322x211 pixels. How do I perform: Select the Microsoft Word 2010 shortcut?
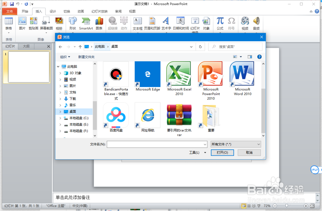tap(242, 79)
